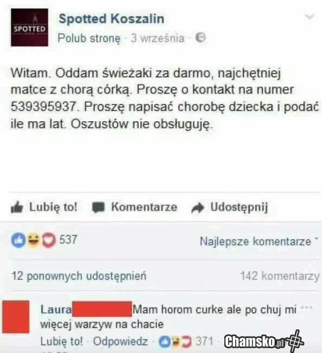322x353 pixels.
Task: Open the Spotted Koszalin page name link
Action: [112, 18]
